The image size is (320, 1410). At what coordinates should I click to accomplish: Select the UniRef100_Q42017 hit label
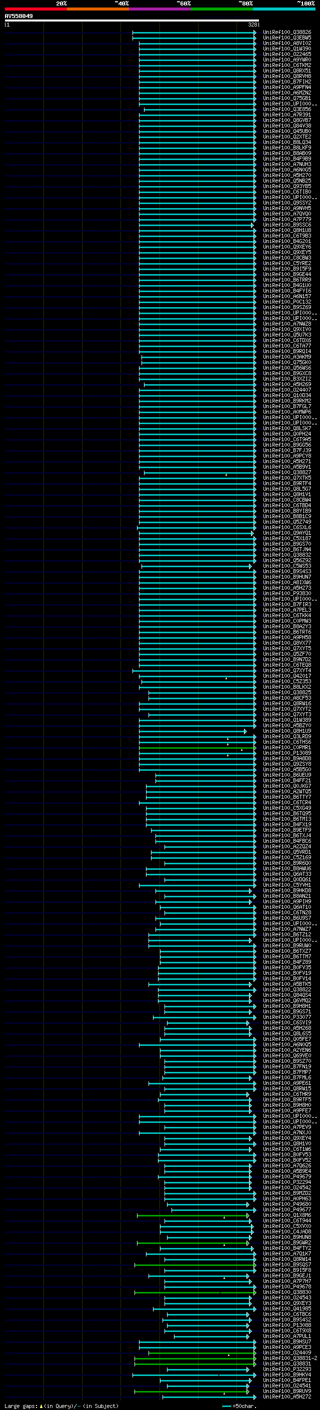287,676
